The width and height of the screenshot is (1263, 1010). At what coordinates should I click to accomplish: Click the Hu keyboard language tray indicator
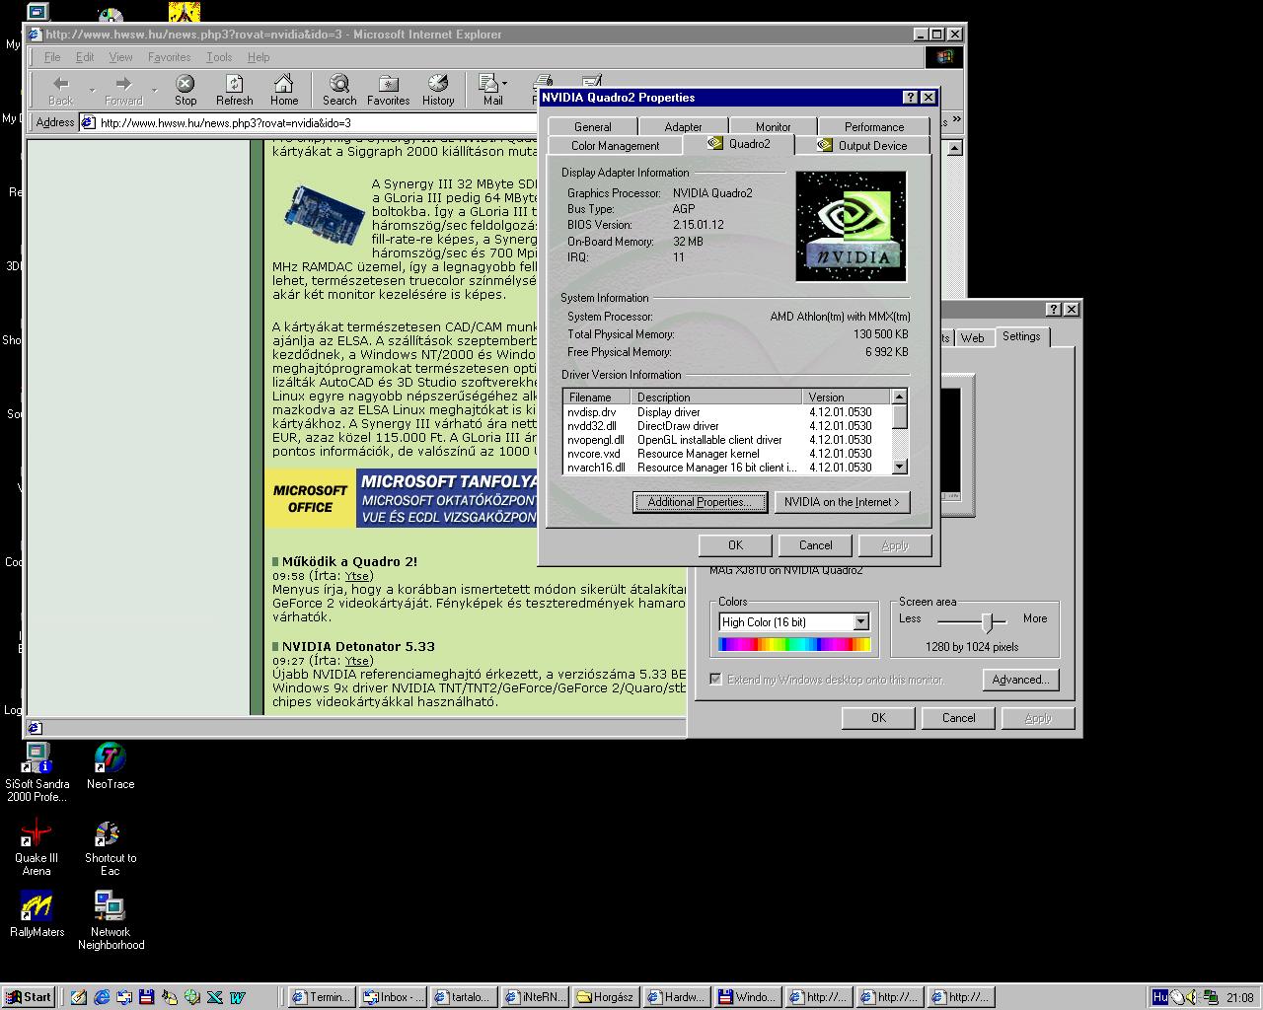pos(1160,997)
